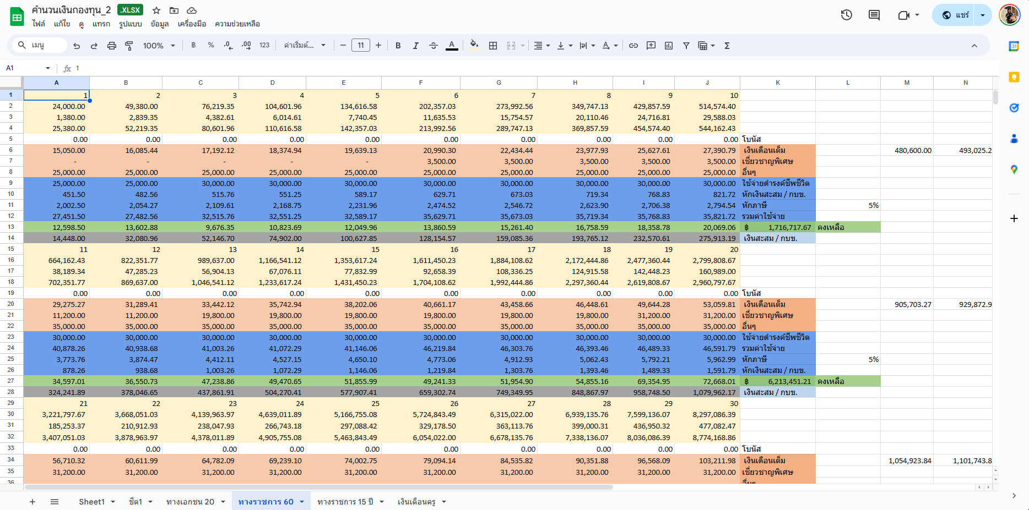Open horizontal align dropdown
Image resolution: width=1029 pixels, height=510 pixels.
pos(541,46)
